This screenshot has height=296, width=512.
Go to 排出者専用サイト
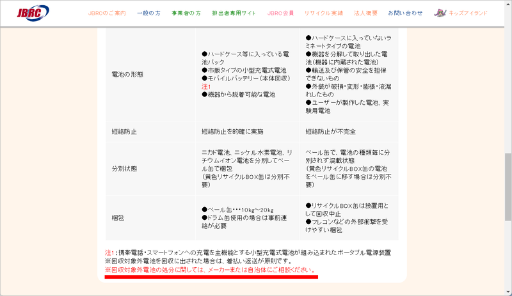click(x=234, y=13)
